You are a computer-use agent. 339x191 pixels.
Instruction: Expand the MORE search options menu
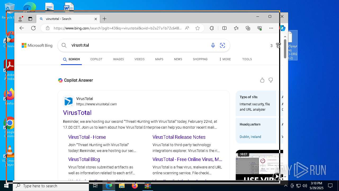[225, 59]
